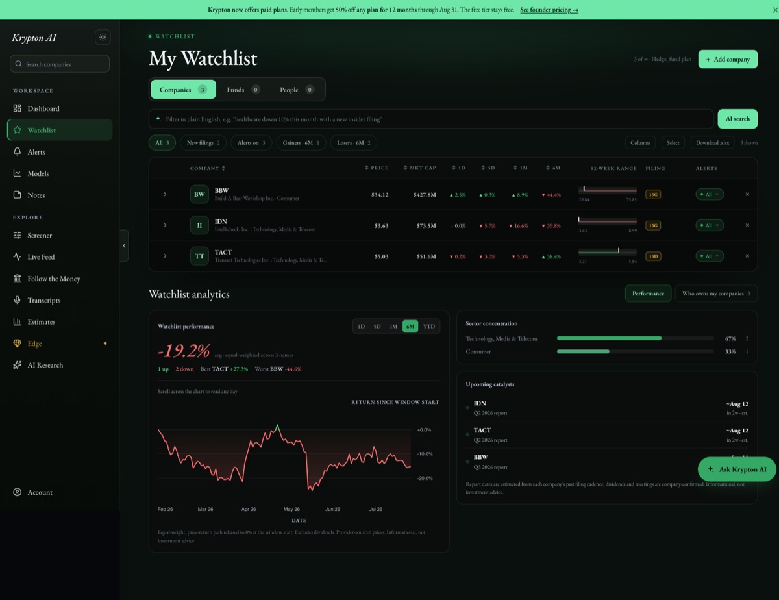Open Alerts bell icon

[x=18, y=151]
